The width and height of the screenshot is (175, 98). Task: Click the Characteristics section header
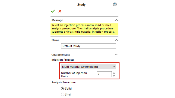61,55
